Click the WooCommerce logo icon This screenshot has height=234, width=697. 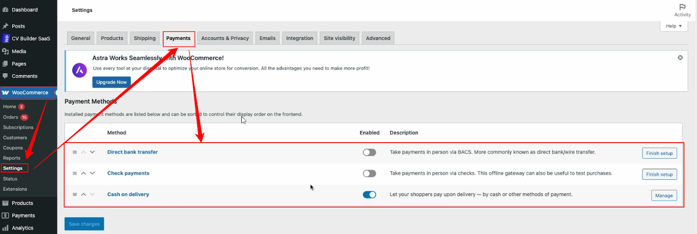click(6, 93)
